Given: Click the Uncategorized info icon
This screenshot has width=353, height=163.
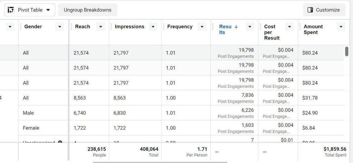Looking at the screenshot, I should (60, 142).
